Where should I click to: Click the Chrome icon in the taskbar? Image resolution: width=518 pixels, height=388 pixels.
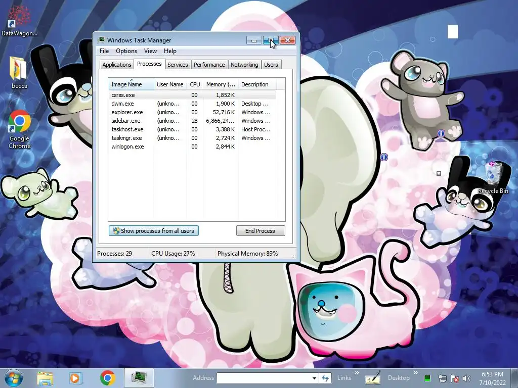pyautogui.click(x=108, y=378)
